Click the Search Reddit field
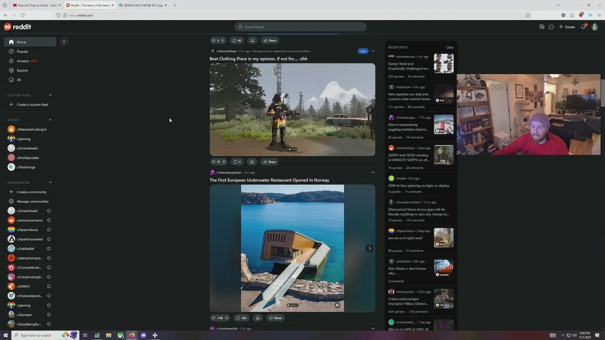Image resolution: width=605 pixels, height=340 pixels. [x=301, y=27]
